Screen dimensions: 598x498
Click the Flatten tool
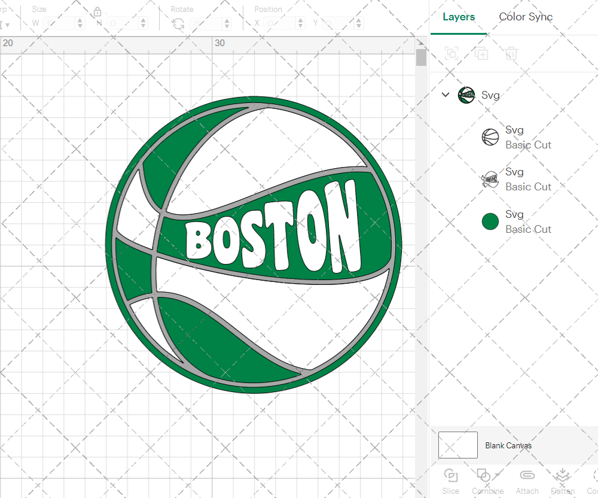[x=563, y=482]
